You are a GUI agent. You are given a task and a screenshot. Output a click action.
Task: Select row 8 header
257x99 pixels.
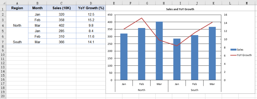(3, 46)
